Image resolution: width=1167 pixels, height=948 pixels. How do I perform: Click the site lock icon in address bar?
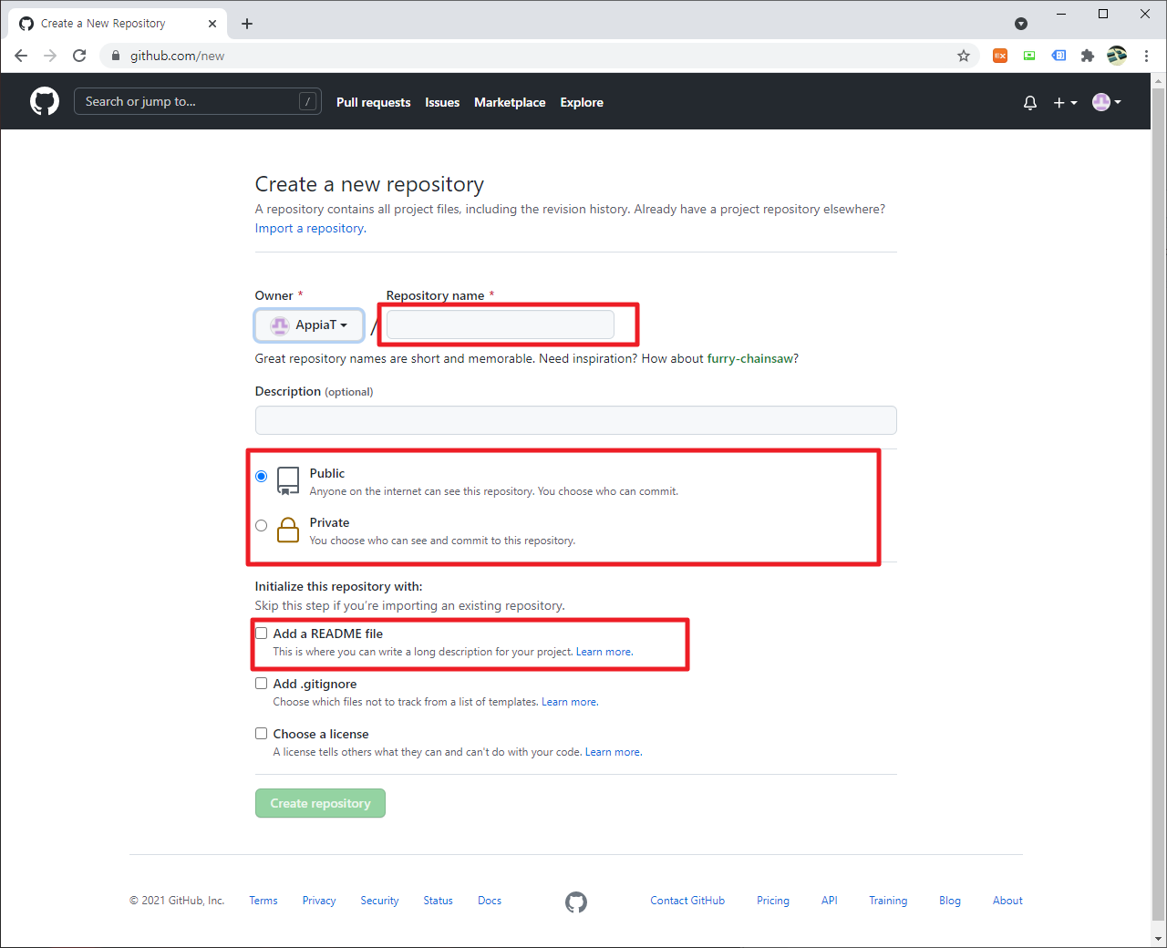click(x=116, y=56)
